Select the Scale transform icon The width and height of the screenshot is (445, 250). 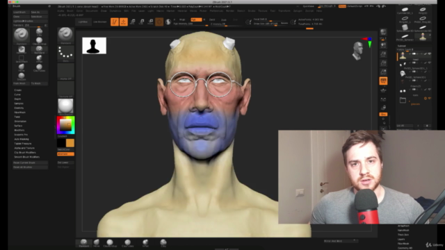click(141, 22)
